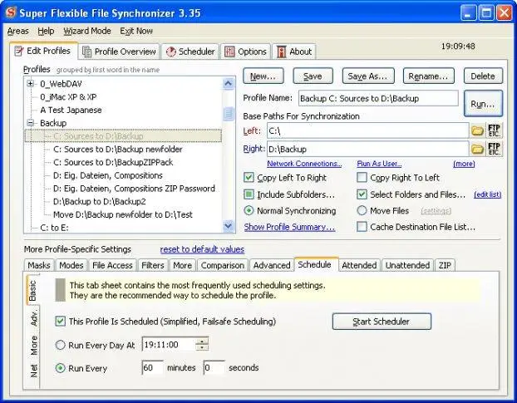
Task: Click the seconds input field showing 0
Action: pyautogui.click(x=214, y=367)
